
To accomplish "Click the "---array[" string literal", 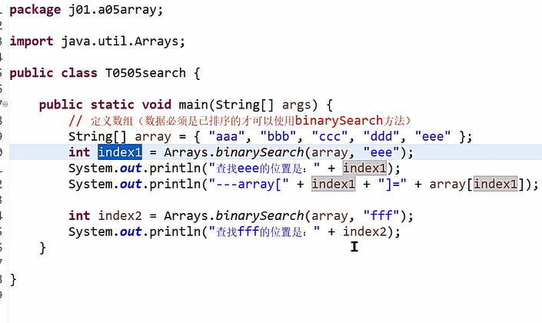I will [248, 184].
